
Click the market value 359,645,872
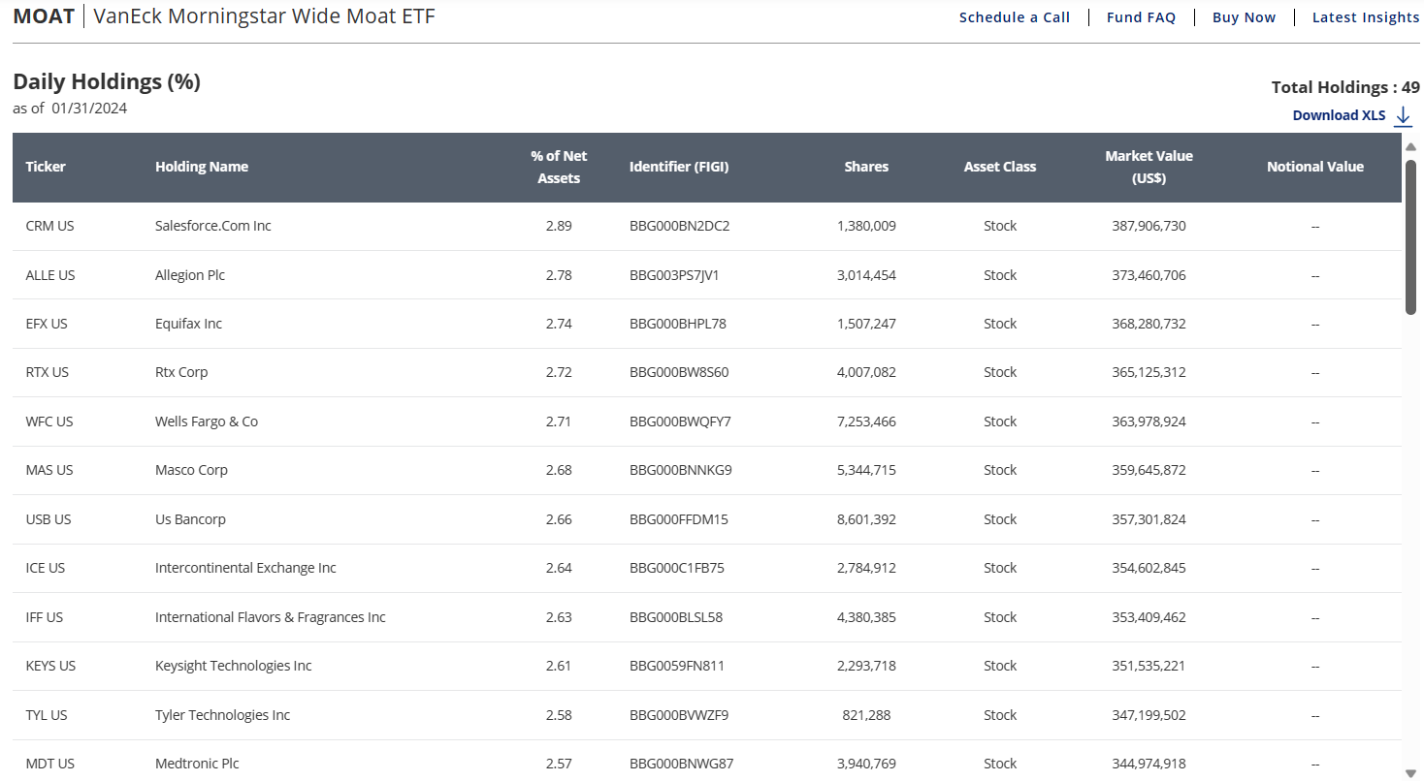tap(1149, 470)
